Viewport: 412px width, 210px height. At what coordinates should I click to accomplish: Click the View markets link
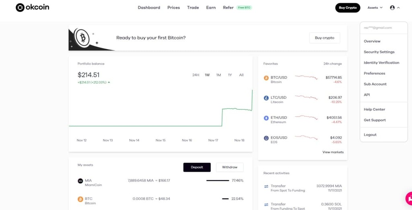pyautogui.click(x=333, y=152)
